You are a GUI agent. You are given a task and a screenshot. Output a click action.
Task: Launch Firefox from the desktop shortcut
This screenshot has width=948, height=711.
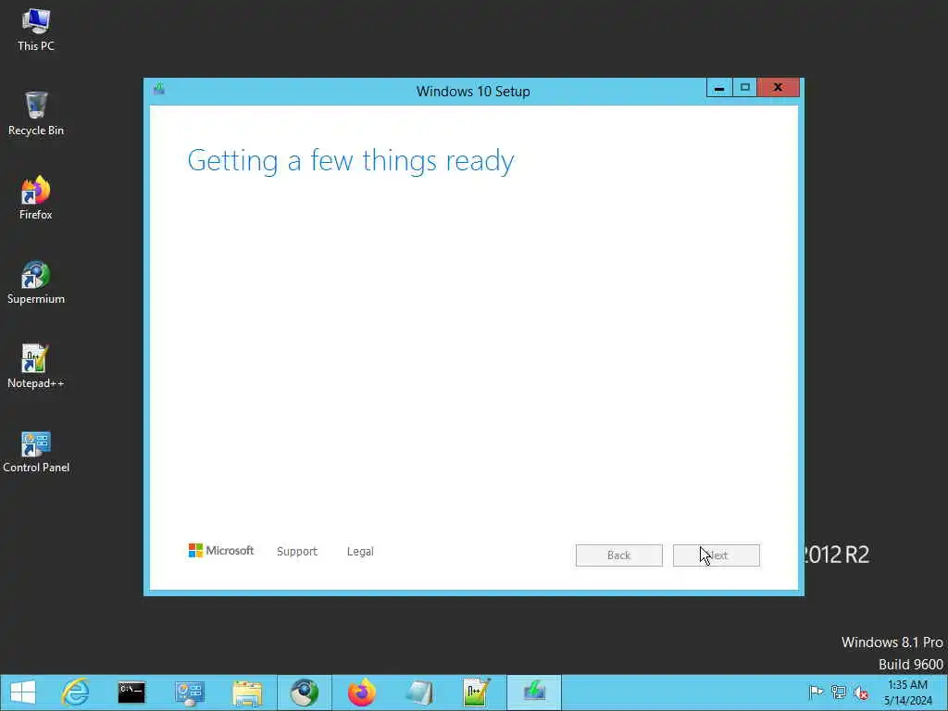pyautogui.click(x=36, y=198)
